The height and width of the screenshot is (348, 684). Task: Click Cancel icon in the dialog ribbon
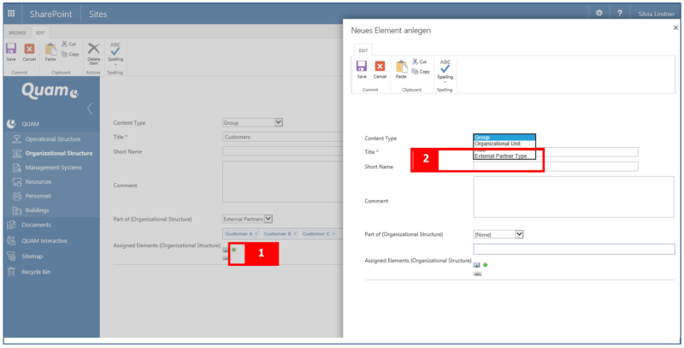coord(380,68)
